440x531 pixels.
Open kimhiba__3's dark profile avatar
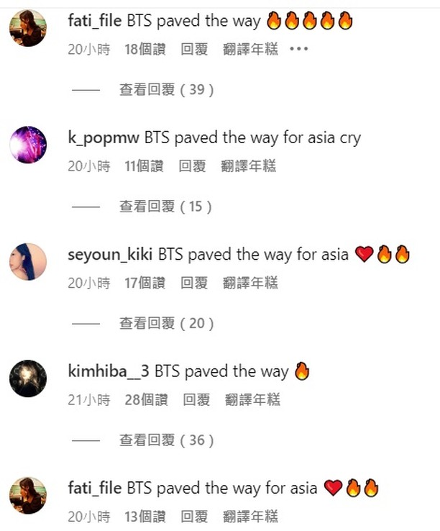click(28, 378)
